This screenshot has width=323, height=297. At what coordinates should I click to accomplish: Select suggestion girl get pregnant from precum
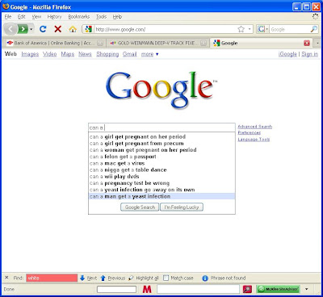tap(161, 144)
